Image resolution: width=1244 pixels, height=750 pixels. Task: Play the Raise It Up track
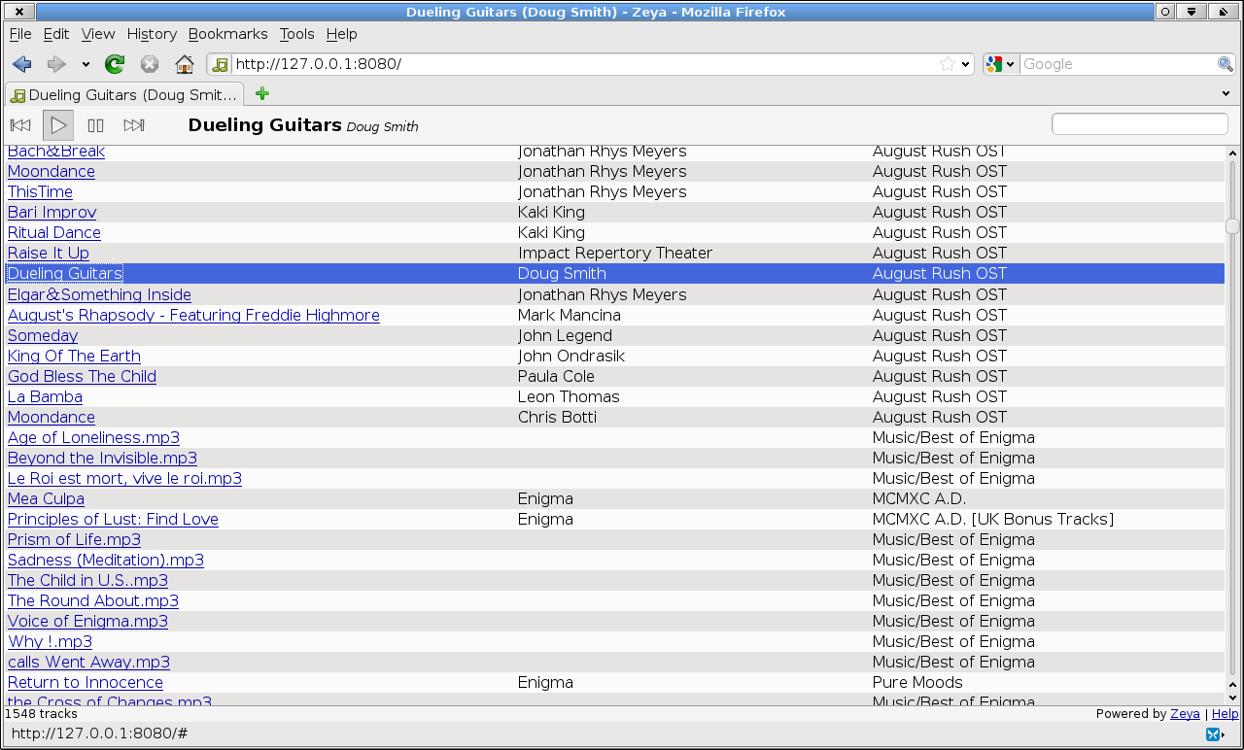(x=49, y=254)
